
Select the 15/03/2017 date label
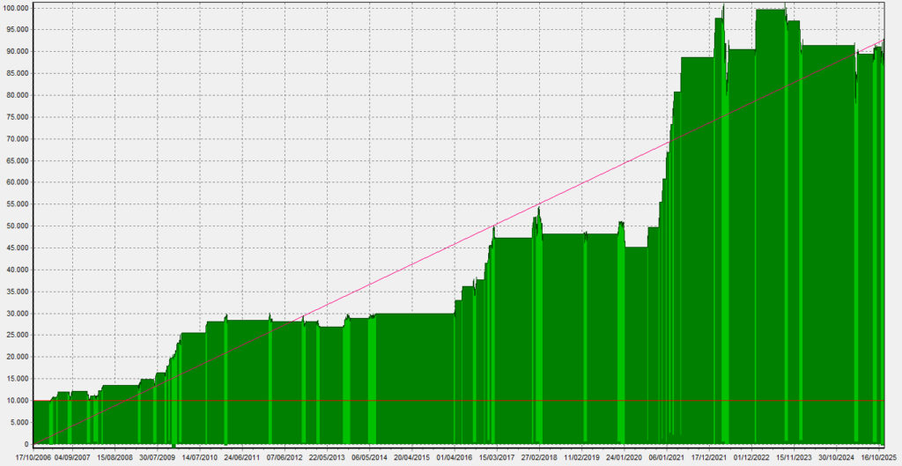click(x=497, y=458)
